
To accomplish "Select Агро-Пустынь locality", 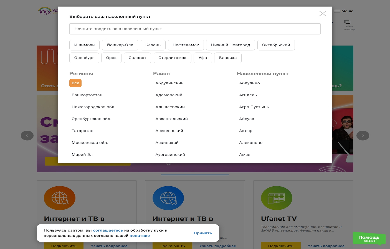I will click(x=254, y=107).
